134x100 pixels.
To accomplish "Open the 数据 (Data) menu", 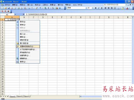I will tap(53, 5).
